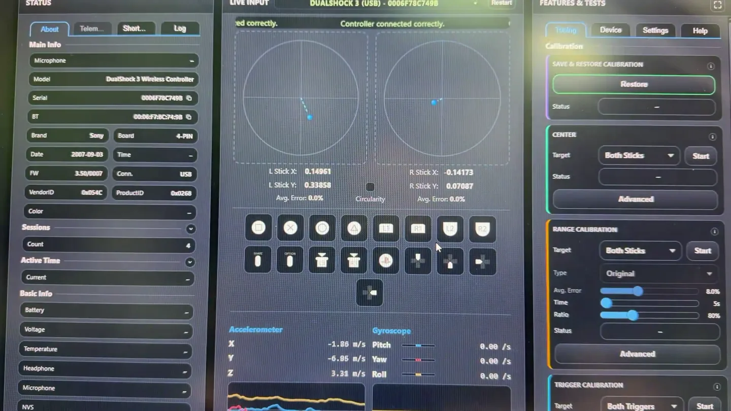Collapse the Active Time section
The image size is (731, 411).
[x=190, y=262]
